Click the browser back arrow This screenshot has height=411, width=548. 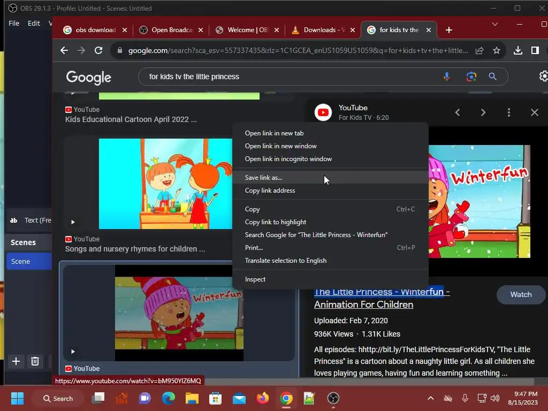coord(64,51)
